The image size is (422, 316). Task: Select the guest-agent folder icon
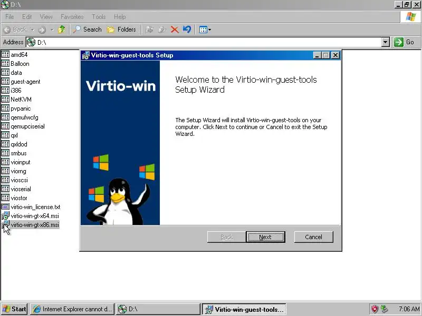coord(5,82)
